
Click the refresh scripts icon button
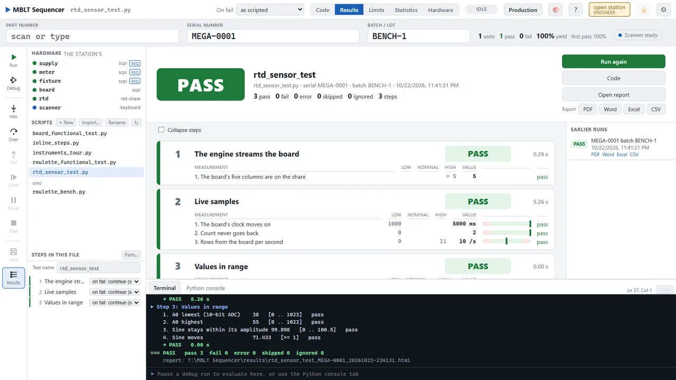coord(136,122)
